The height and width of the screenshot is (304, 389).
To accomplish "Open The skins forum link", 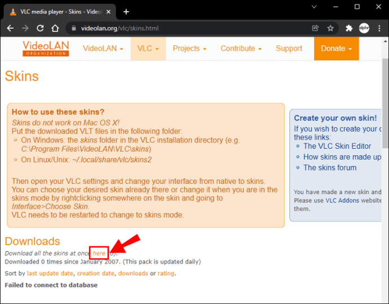I will (x=330, y=168).
